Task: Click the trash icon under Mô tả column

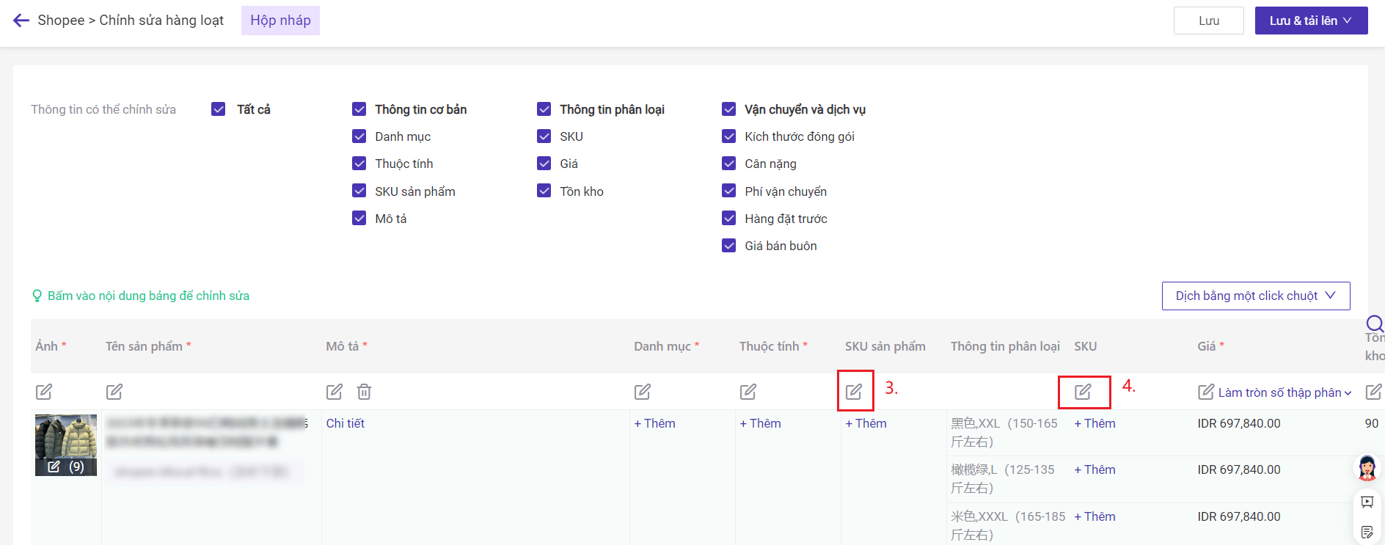Action: (x=364, y=392)
